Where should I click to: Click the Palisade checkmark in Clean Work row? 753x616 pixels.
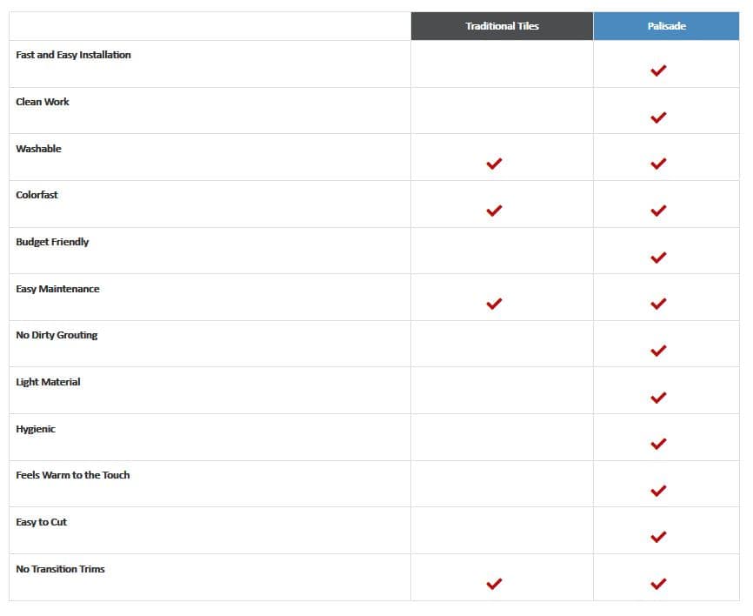point(658,117)
